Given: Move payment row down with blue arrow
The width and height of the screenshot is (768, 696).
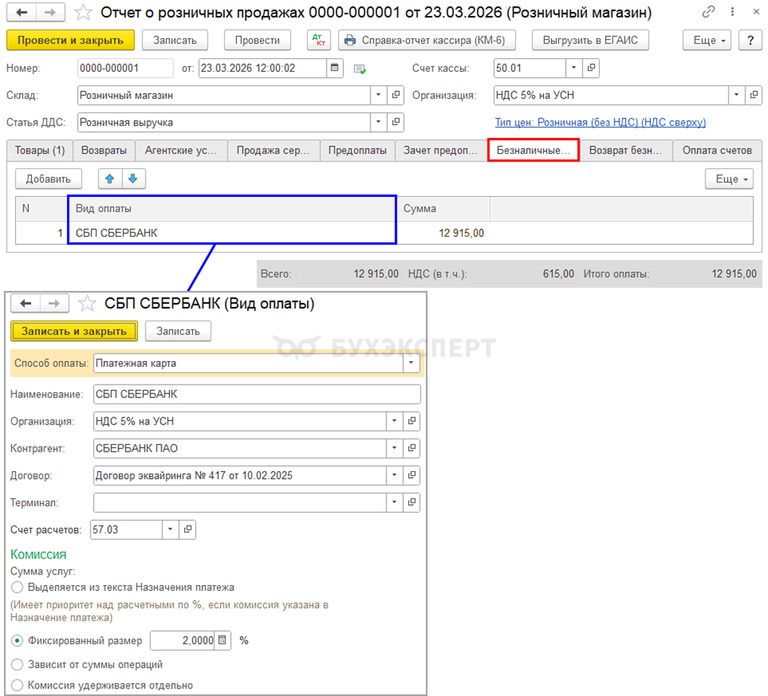Looking at the screenshot, I should coord(133,179).
